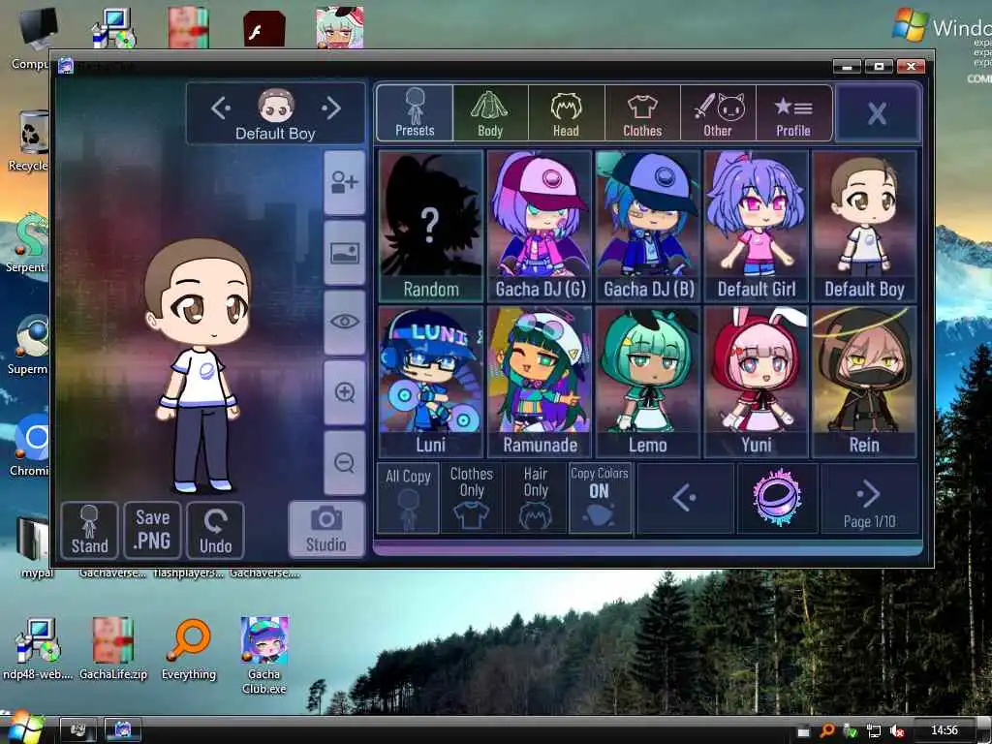
Task: Choose the Gacha DJ (G) preset
Action: pyautogui.click(x=540, y=226)
